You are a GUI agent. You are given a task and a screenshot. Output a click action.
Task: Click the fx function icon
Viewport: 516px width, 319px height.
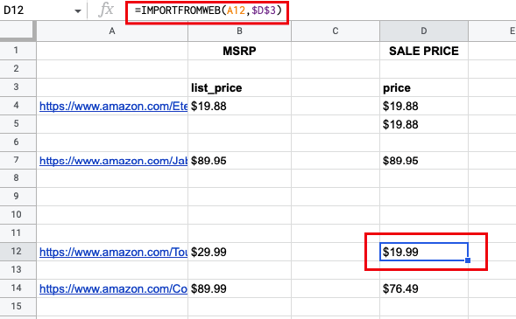pyautogui.click(x=106, y=10)
